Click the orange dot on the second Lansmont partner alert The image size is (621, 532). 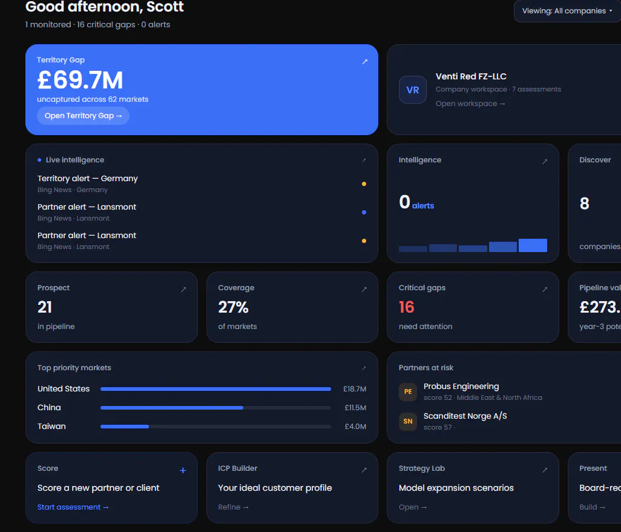coord(364,241)
